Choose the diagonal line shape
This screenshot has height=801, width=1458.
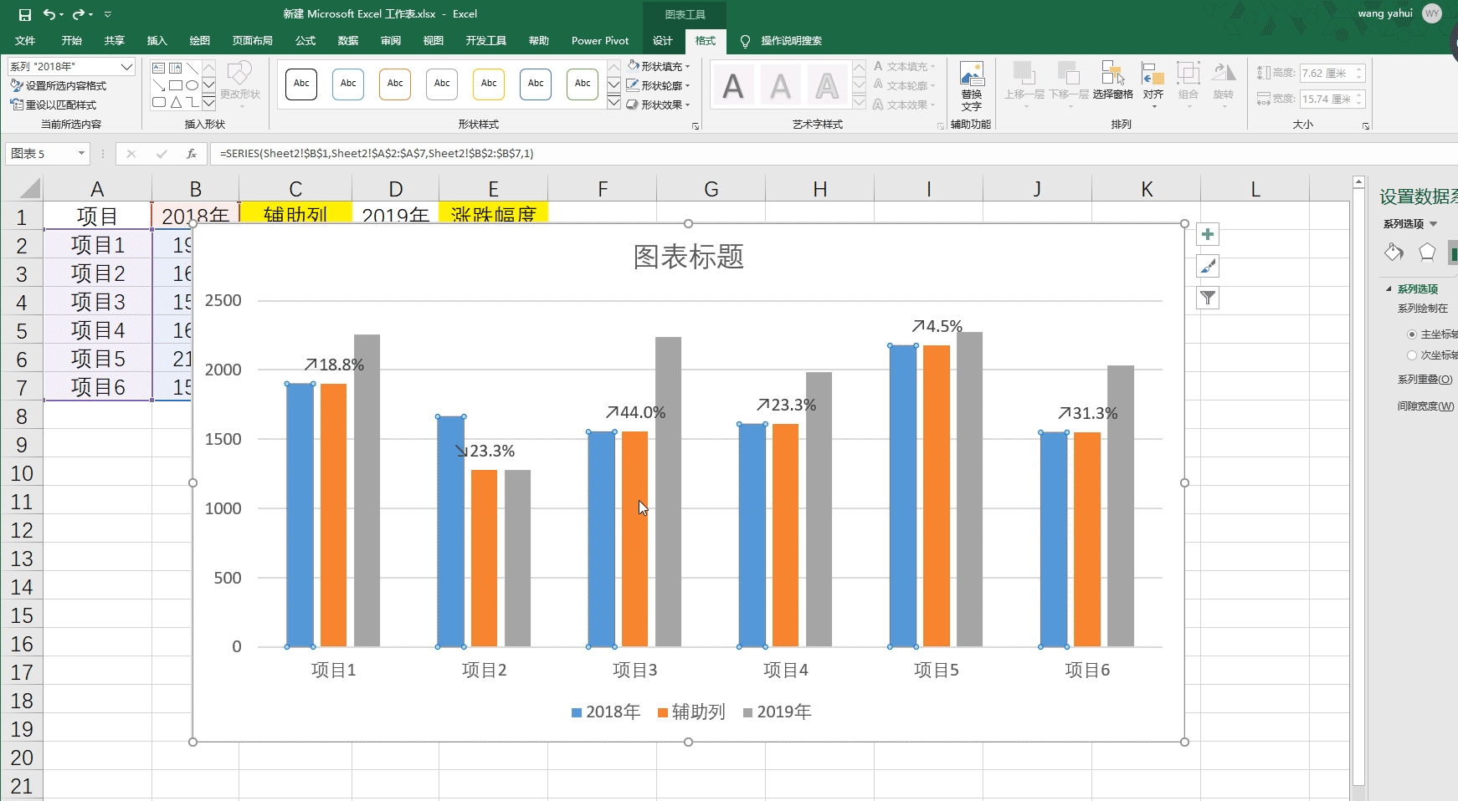pyautogui.click(x=193, y=68)
